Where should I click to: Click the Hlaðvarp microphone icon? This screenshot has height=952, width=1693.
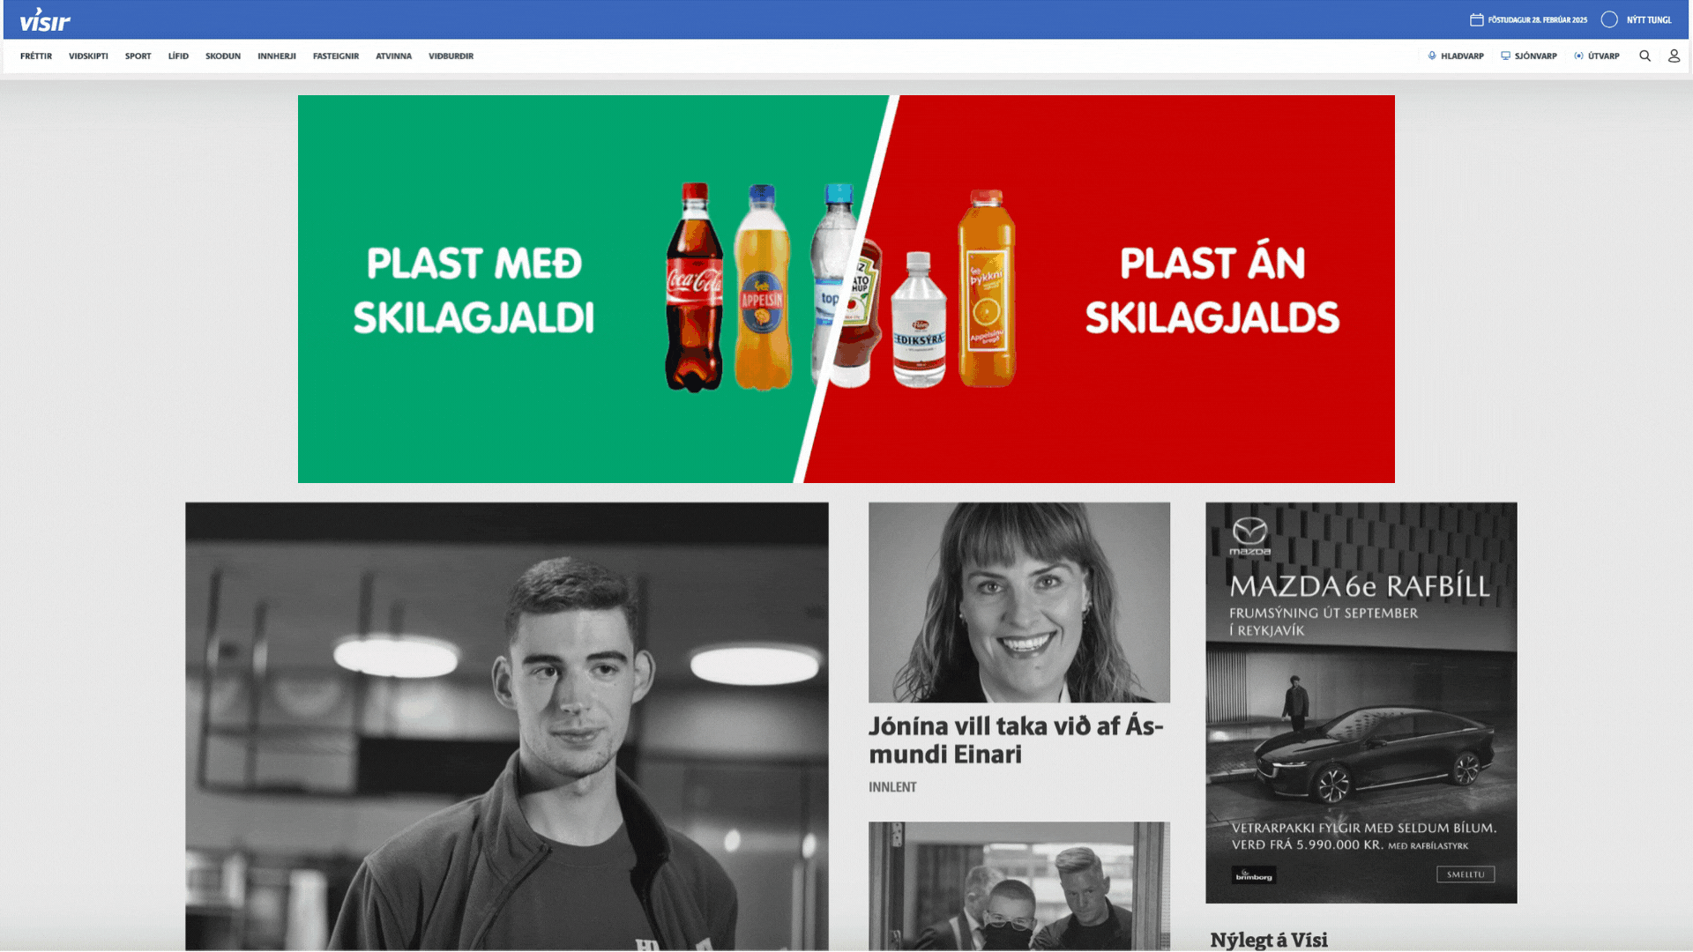(1432, 56)
